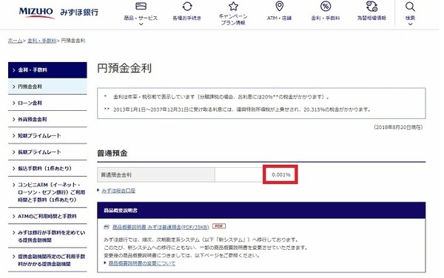444x278 pixels.
Task: Open 振込手数料(1件あたり) in sidebar
Action: (47, 169)
